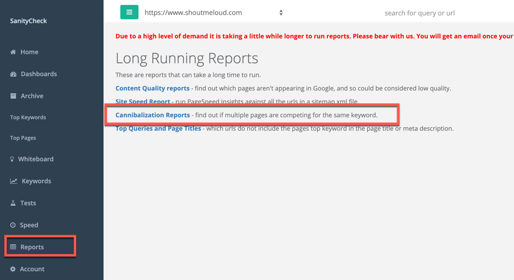Click the Reports table grid icon
Viewport: 514px width, 280px height.
(x=13, y=247)
